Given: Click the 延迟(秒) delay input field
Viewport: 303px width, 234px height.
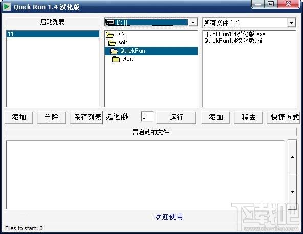Looking at the screenshot, I should [147, 116].
